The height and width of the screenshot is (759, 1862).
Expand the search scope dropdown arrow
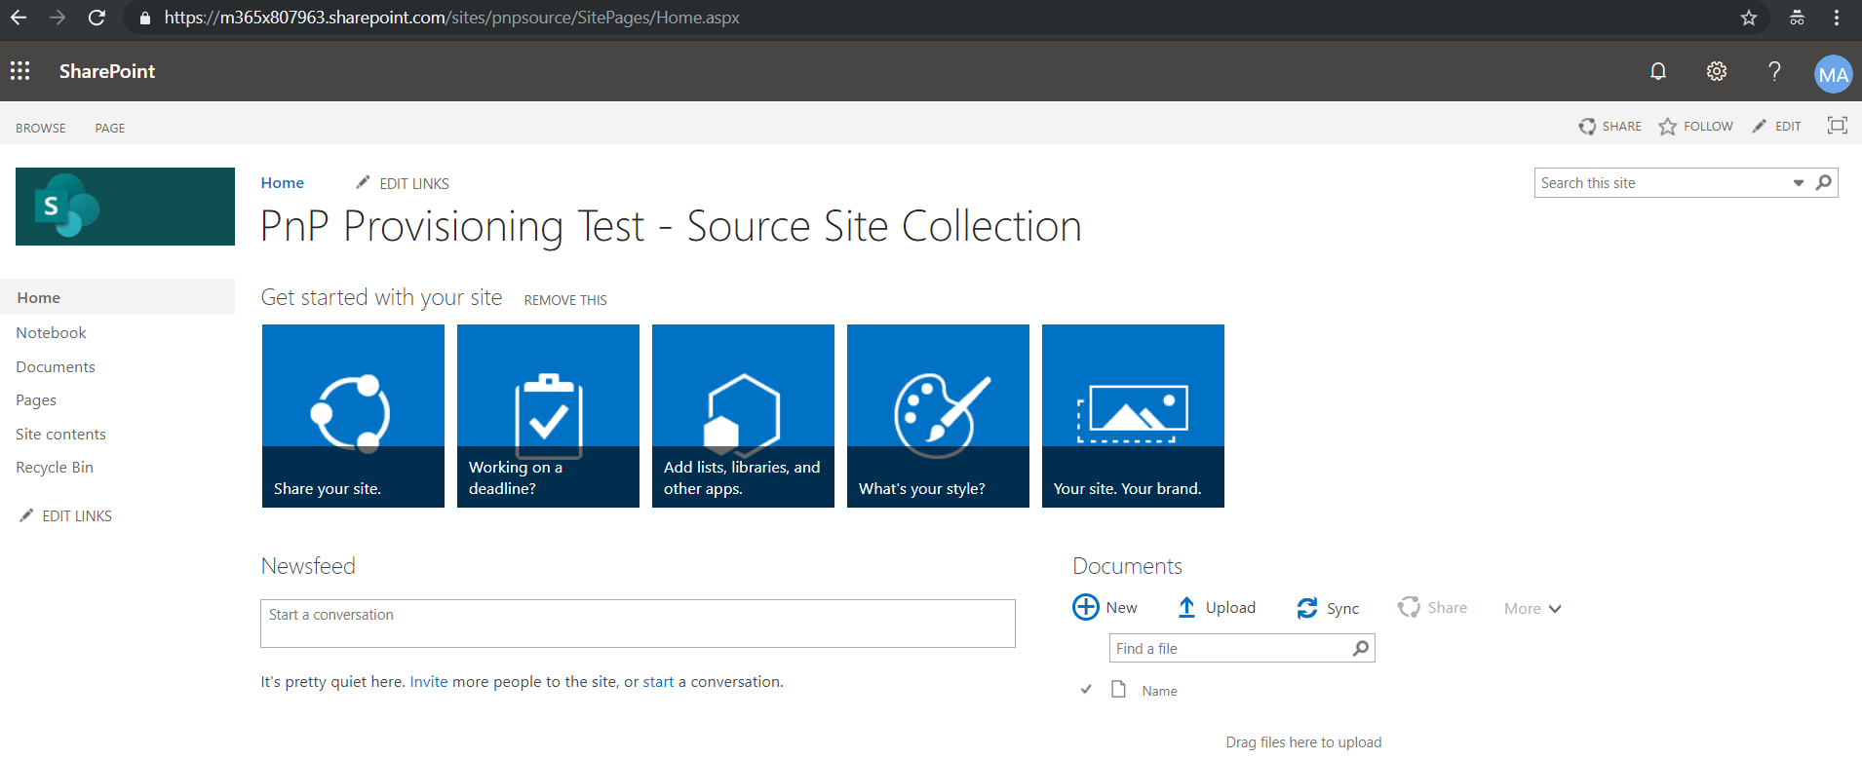point(1799,183)
